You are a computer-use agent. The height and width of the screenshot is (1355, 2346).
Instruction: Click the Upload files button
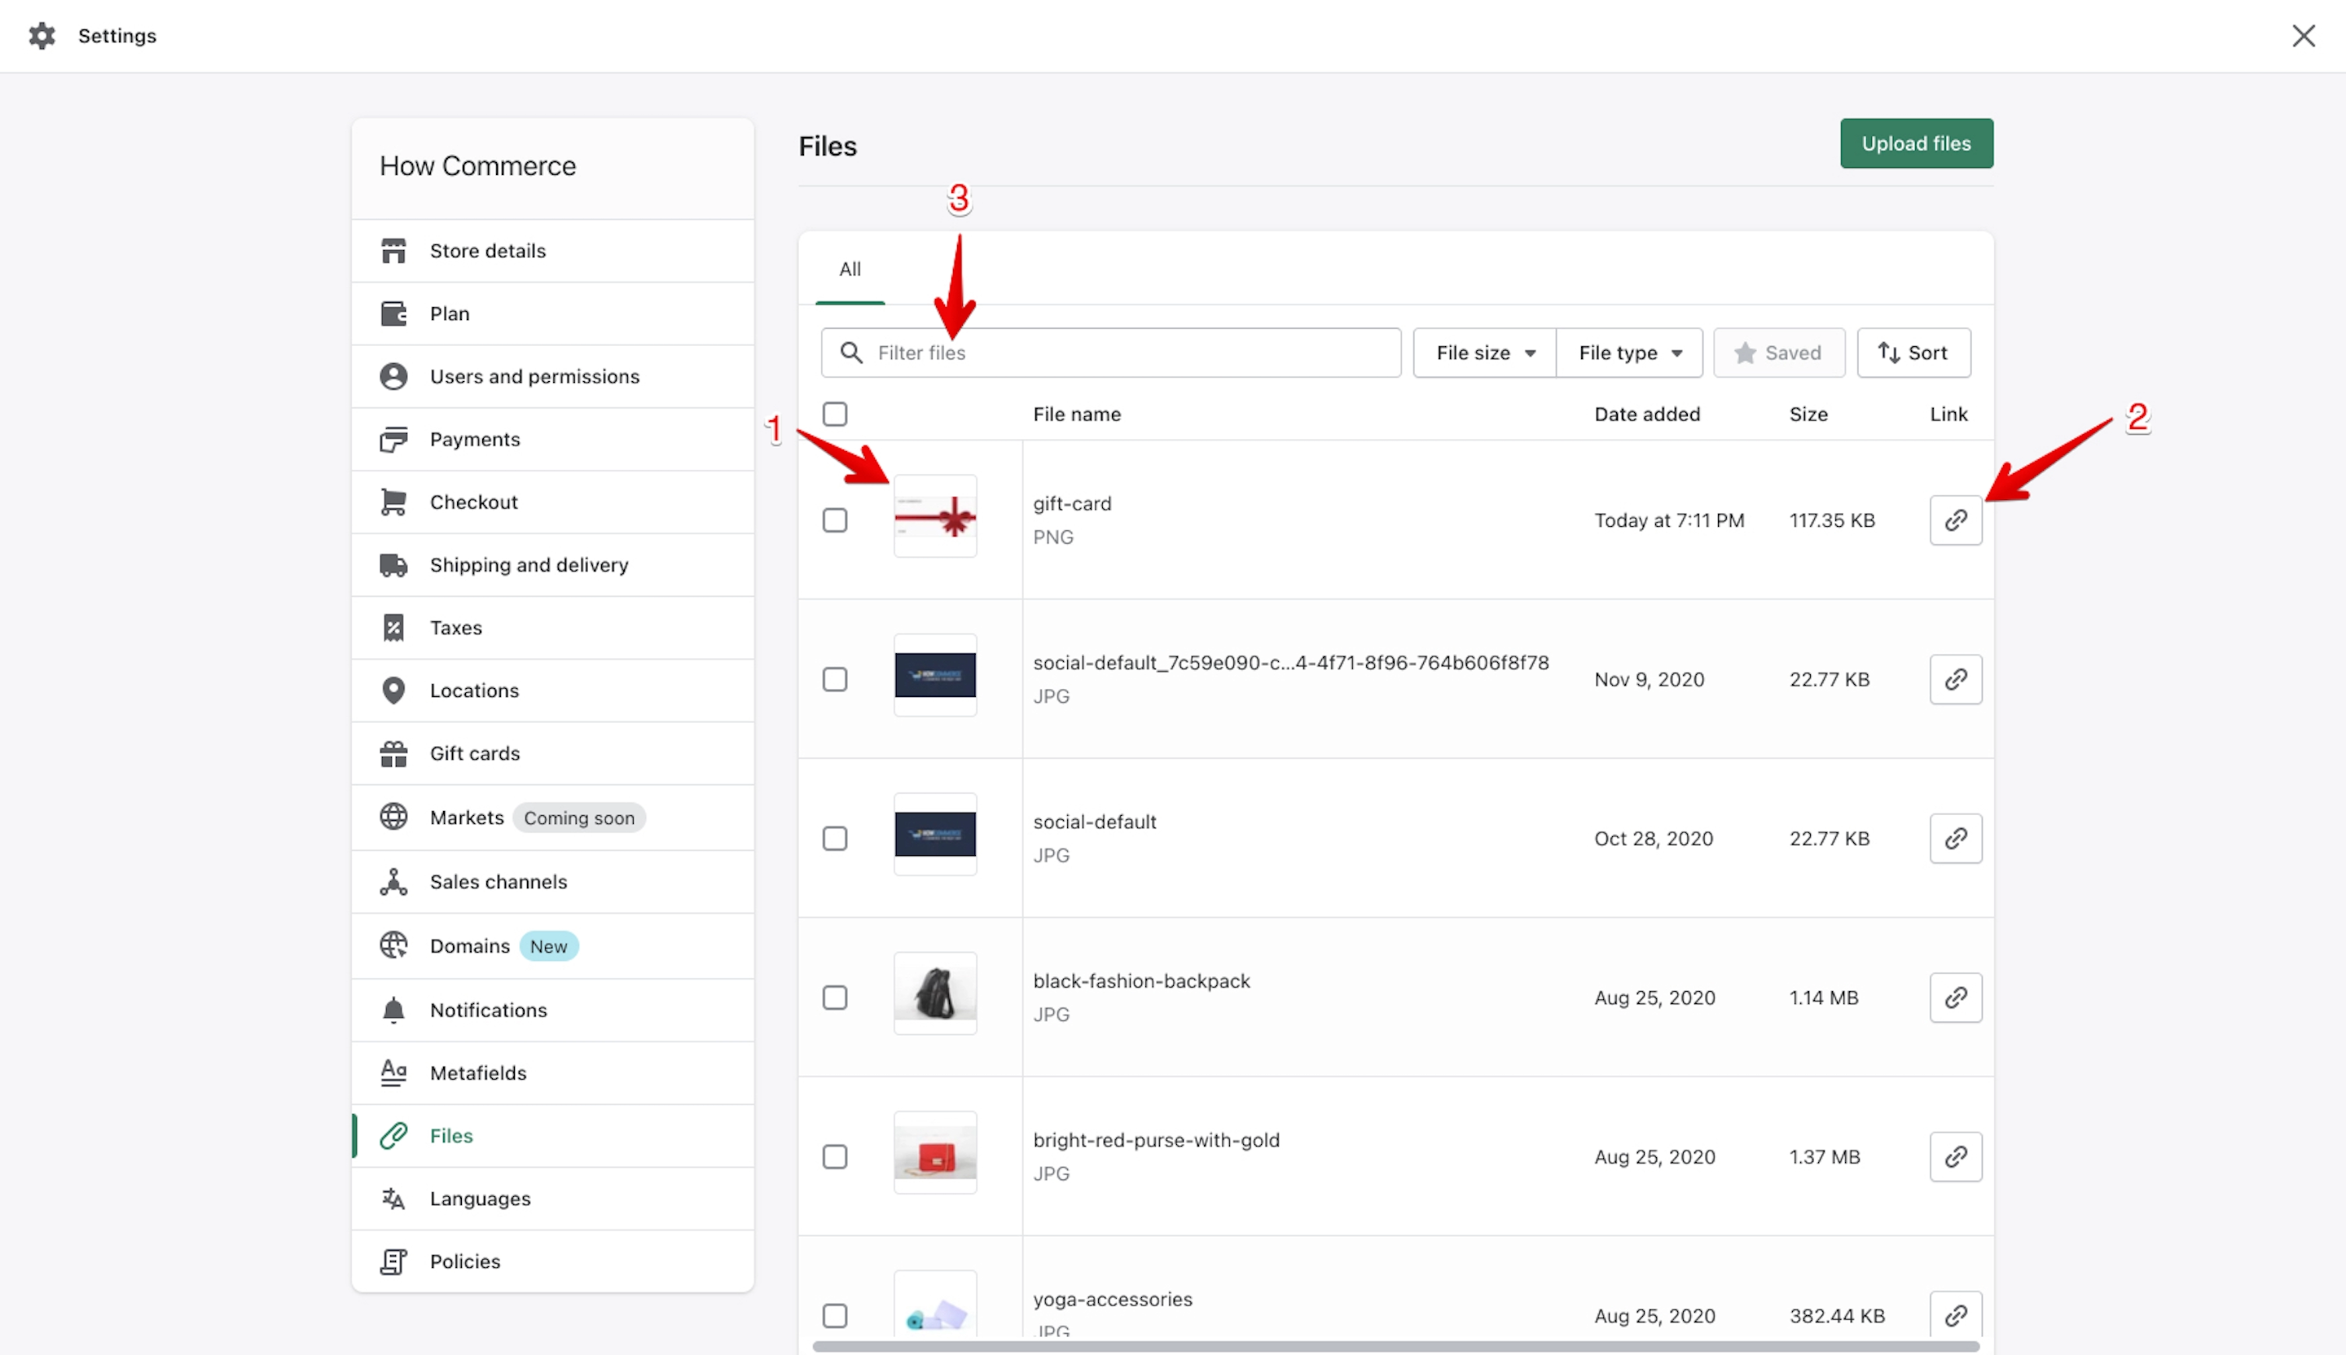(1916, 143)
